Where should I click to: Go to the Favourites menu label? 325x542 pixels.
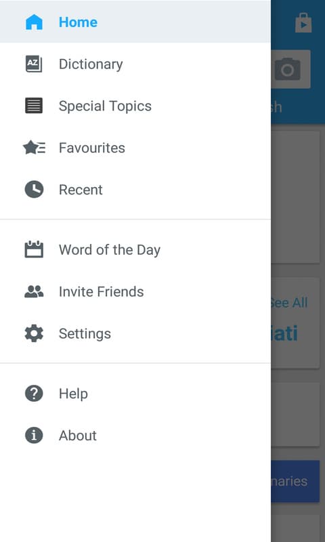(92, 148)
